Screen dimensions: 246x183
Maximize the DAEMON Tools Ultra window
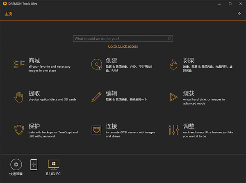230,4
